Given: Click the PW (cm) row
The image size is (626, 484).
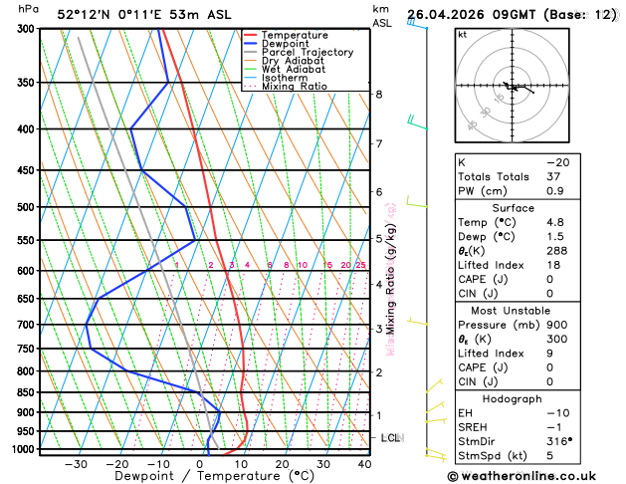Looking at the screenshot, I should click(x=518, y=191).
